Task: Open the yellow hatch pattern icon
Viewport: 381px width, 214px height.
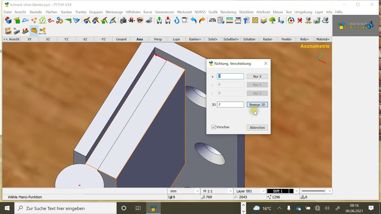Action: tap(255, 21)
